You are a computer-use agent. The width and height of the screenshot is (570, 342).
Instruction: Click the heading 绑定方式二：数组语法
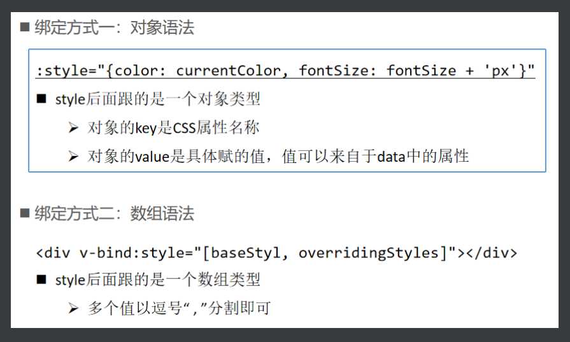115,213
